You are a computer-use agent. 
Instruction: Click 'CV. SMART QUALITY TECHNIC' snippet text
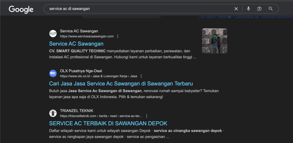(x=77, y=51)
